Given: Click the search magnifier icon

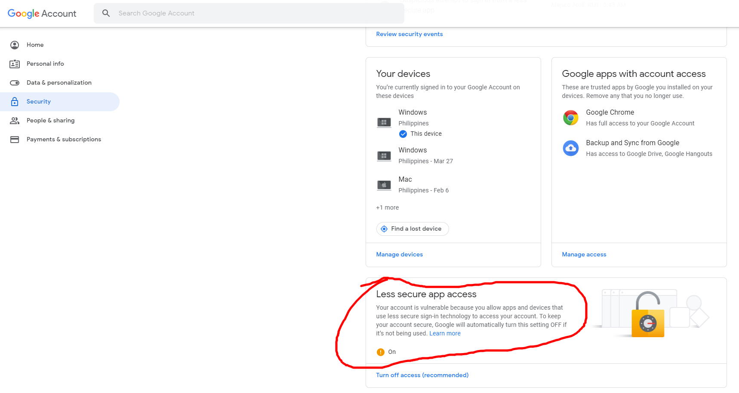Looking at the screenshot, I should click(x=106, y=13).
